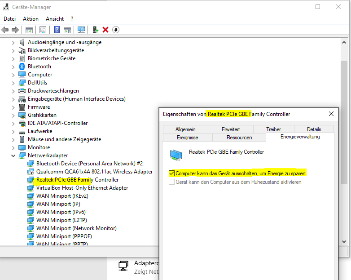
Task: Click the Geräte-Manager title bar app icon
Action: (x=6, y=7)
